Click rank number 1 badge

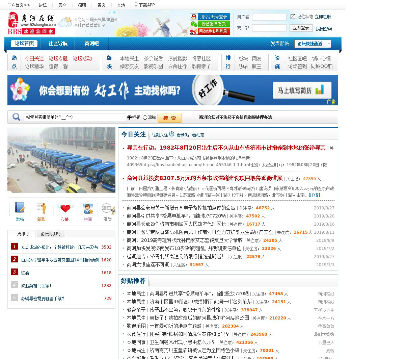pyautogui.click(x=14, y=246)
